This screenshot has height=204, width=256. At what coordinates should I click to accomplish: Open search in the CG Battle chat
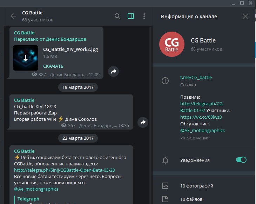[x=117, y=16]
